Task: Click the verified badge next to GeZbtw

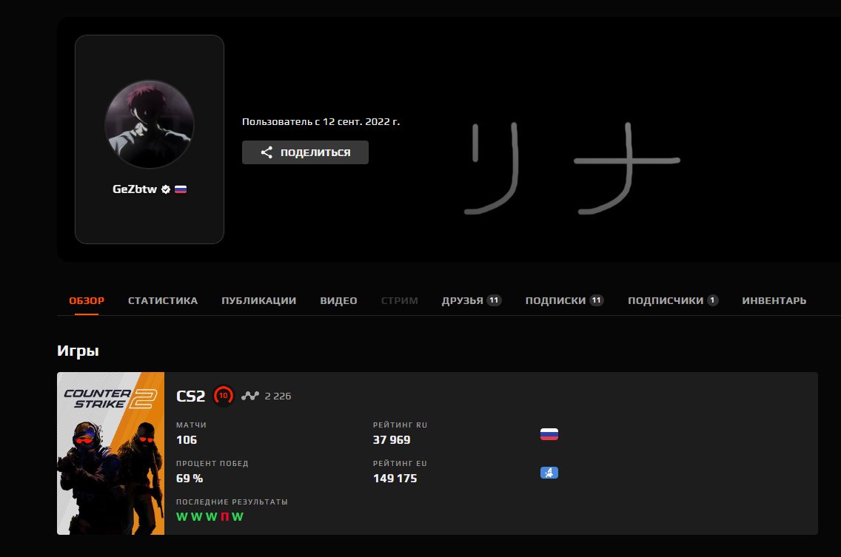Action: (x=166, y=189)
